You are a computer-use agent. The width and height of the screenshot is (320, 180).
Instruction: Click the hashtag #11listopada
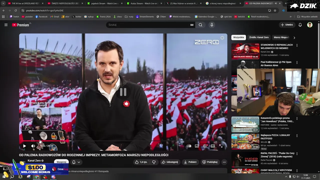click(x=102, y=171)
